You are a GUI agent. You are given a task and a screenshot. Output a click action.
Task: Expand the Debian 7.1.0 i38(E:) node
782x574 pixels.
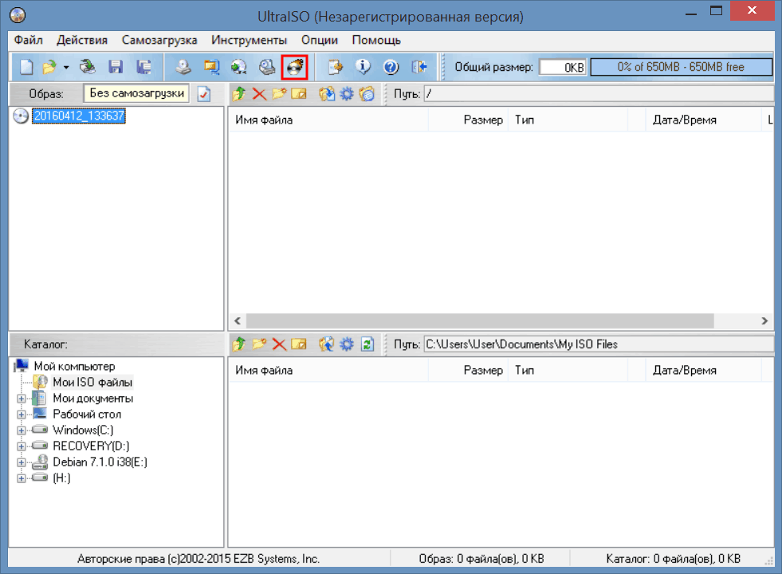22,462
